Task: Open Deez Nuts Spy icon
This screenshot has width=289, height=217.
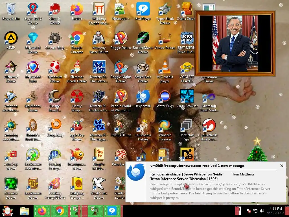Action: click(x=187, y=130)
